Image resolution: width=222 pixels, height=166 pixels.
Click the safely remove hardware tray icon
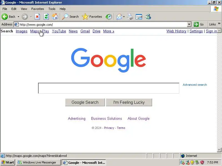pyautogui.click(x=197, y=162)
